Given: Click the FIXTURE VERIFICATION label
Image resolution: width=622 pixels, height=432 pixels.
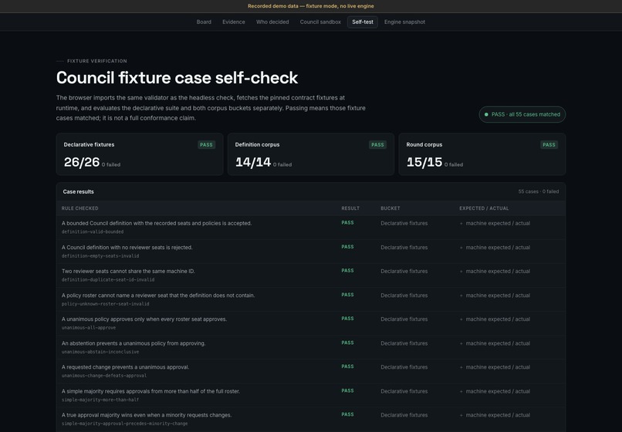Looking at the screenshot, I should point(96,61).
